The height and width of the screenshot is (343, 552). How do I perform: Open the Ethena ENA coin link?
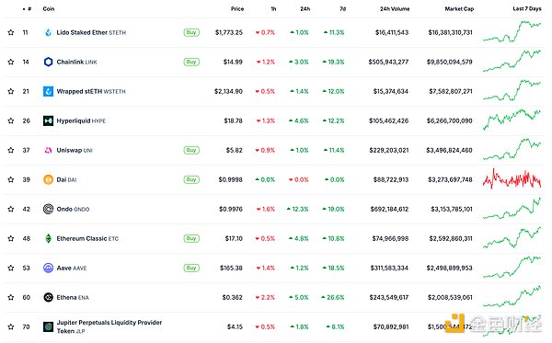[x=73, y=297]
